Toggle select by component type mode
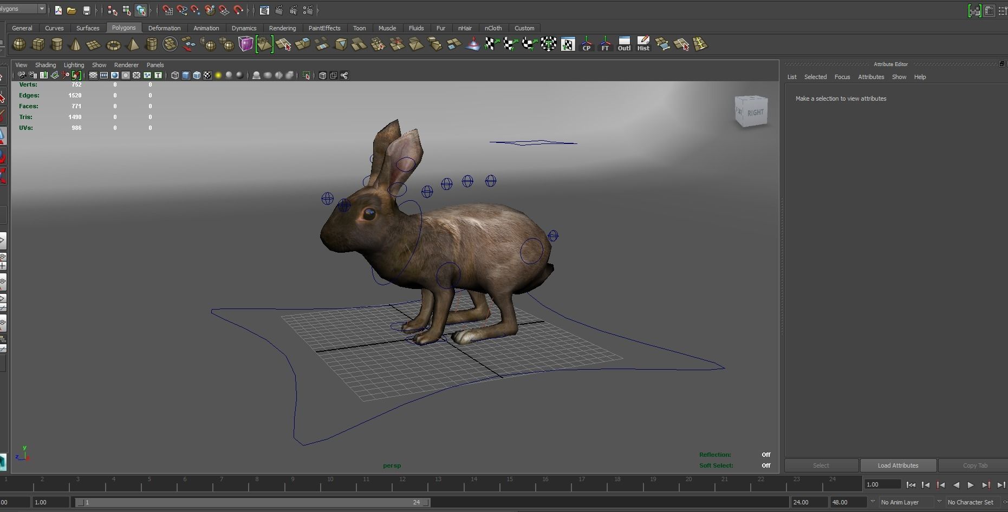The image size is (1008, 512). pyautogui.click(x=140, y=10)
